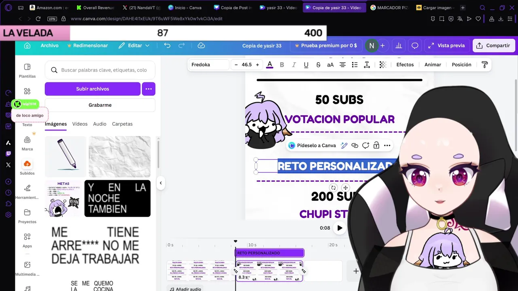This screenshot has height=291, width=518.
Task: Switch to Inicio - Canva browser tab
Action: [185, 8]
